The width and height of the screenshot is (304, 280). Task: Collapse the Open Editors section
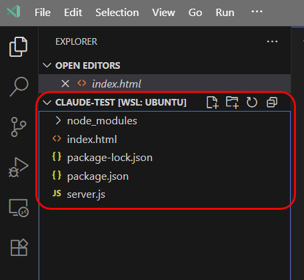tap(47, 65)
